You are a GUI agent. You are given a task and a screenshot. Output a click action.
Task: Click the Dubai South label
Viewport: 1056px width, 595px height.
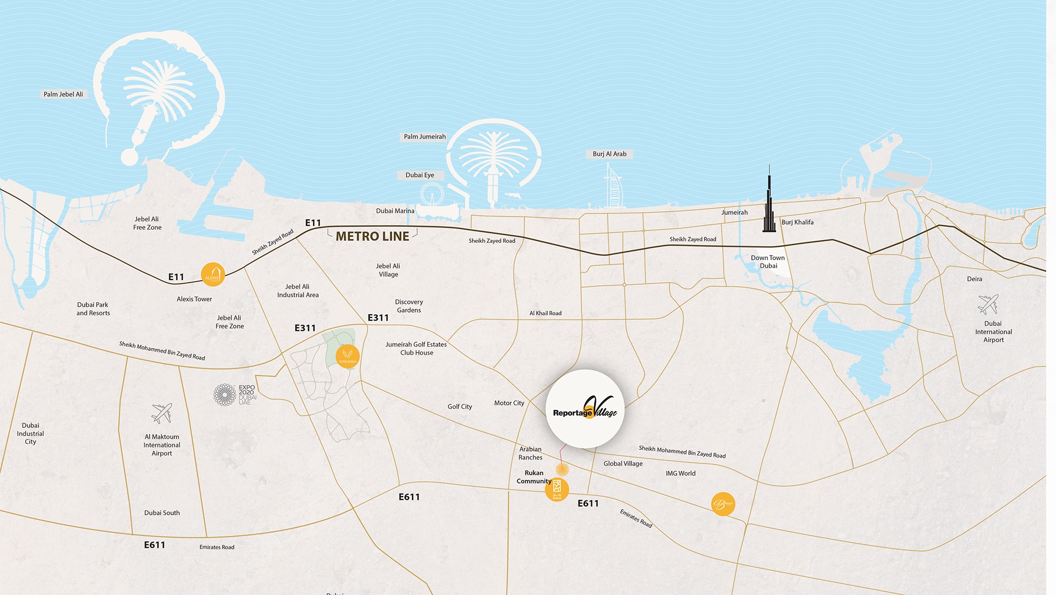tap(162, 513)
